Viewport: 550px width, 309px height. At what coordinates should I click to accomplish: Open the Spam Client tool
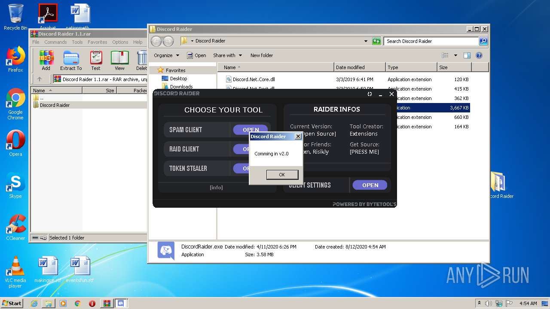click(251, 130)
